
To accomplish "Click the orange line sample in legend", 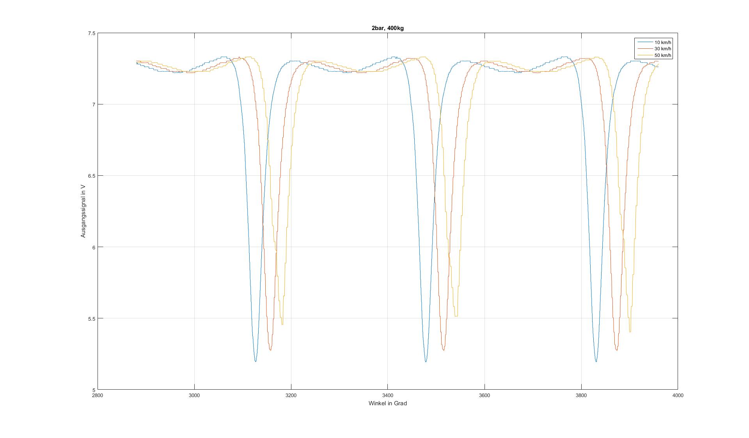I will click(x=645, y=49).
